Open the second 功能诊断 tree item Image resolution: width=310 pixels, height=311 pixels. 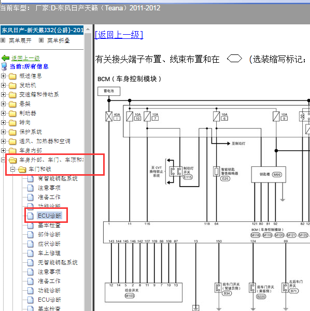[x=49, y=290]
